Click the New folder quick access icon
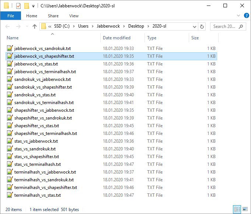The width and height of the screenshot is (251, 214). click(x=27, y=6)
